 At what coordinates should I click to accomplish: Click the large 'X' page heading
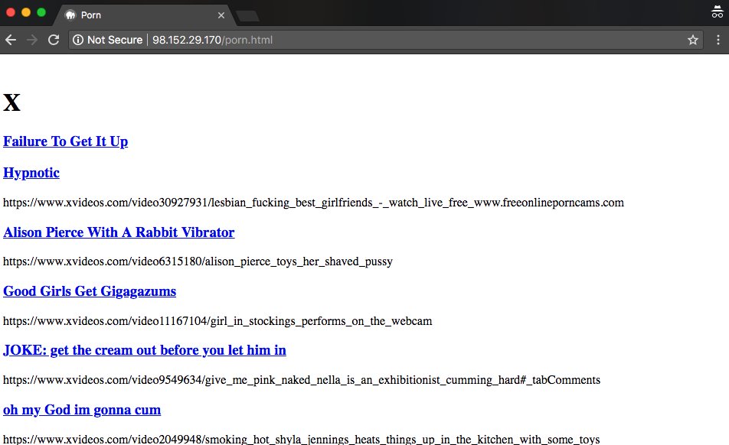(x=11, y=102)
